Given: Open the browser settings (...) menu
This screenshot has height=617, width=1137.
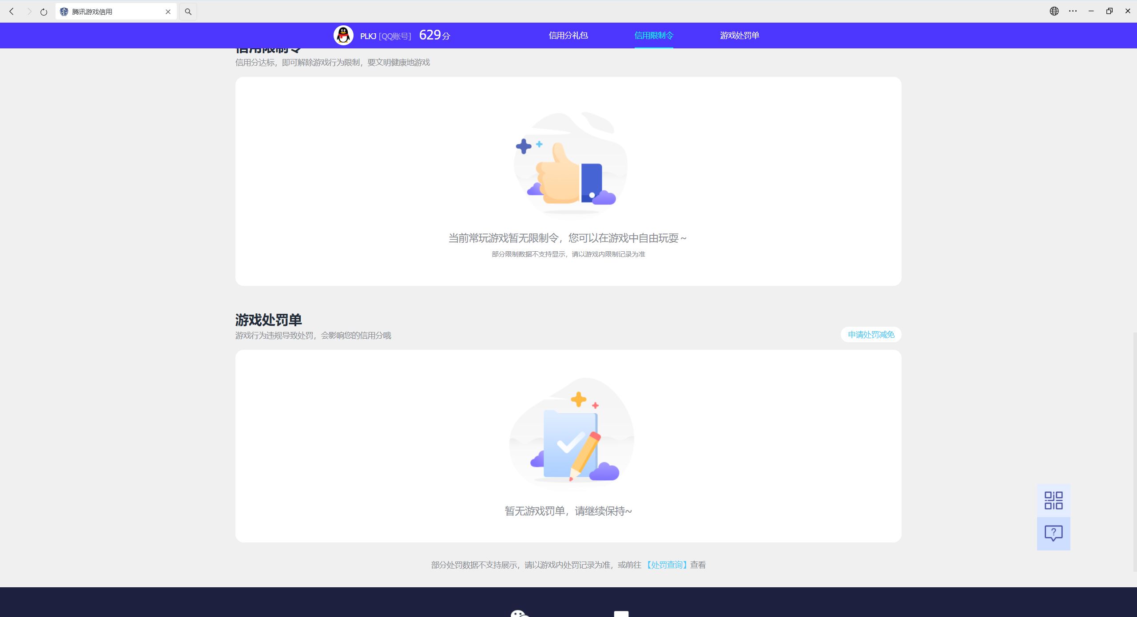Looking at the screenshot, I should [1073, 11].
